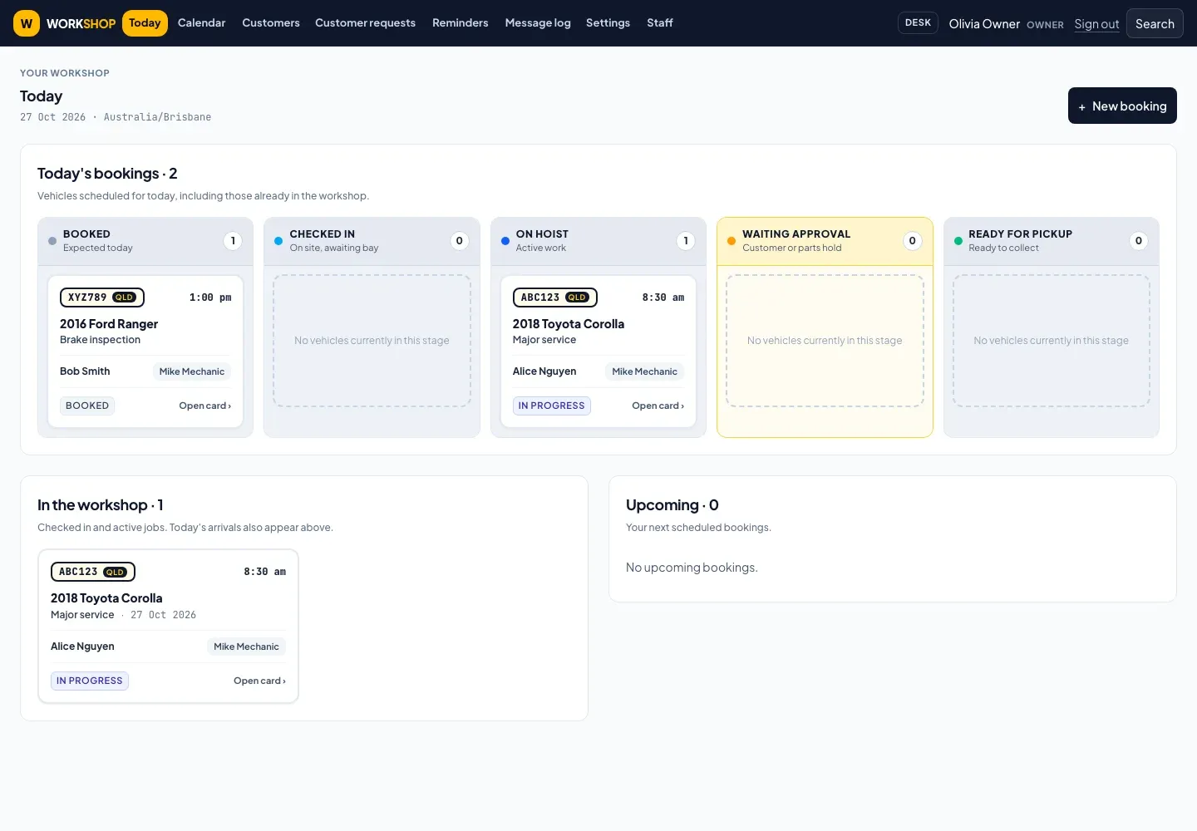Click the IN PROGRESS tag in On Hoist card

(x=551, y=406)
